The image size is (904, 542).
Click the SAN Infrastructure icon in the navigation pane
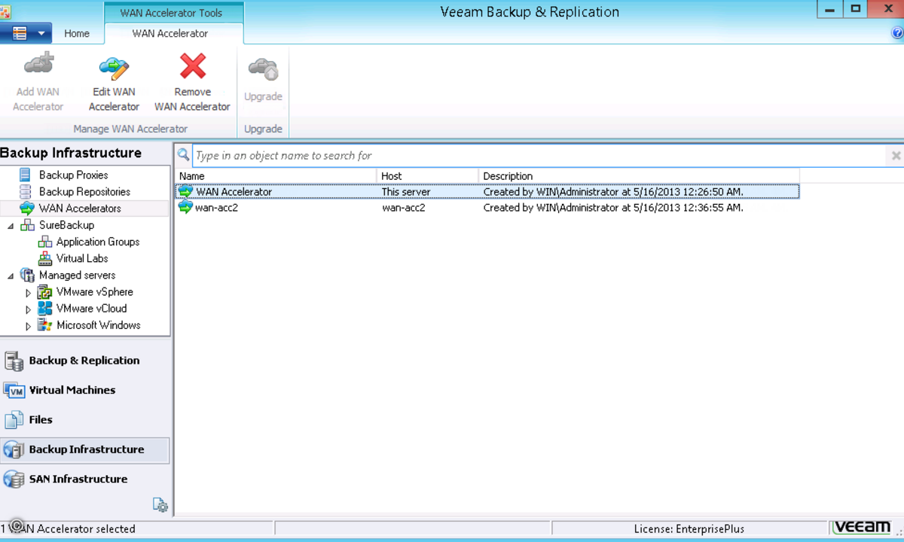point(14,479)
